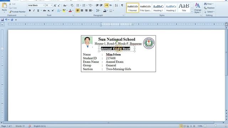Open line and paragraph spacing options
The width and height of the screenshot is (228, 128).
[98, 10]
